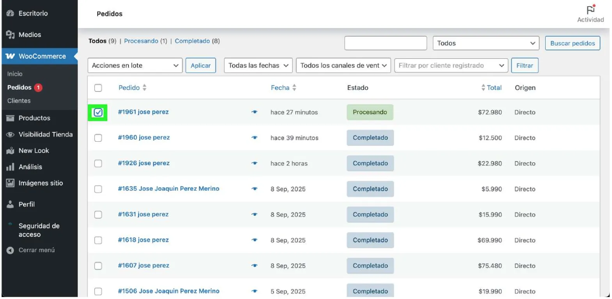This screenshot has width=612, height=299.
Task: Check the order #1960 checkbox
Action: point(98,138)
